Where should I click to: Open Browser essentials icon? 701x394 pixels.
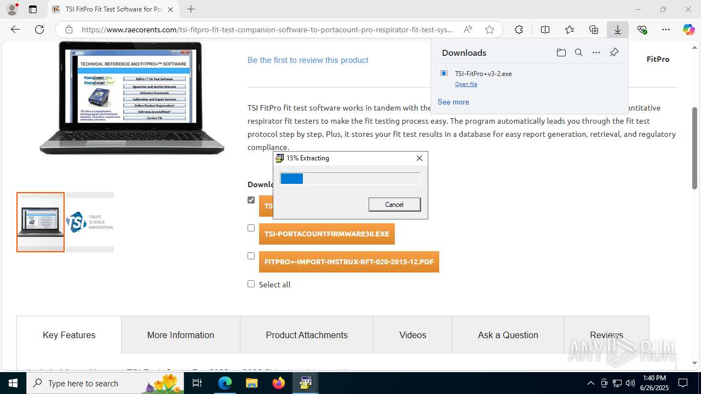(x=642, y=30)
